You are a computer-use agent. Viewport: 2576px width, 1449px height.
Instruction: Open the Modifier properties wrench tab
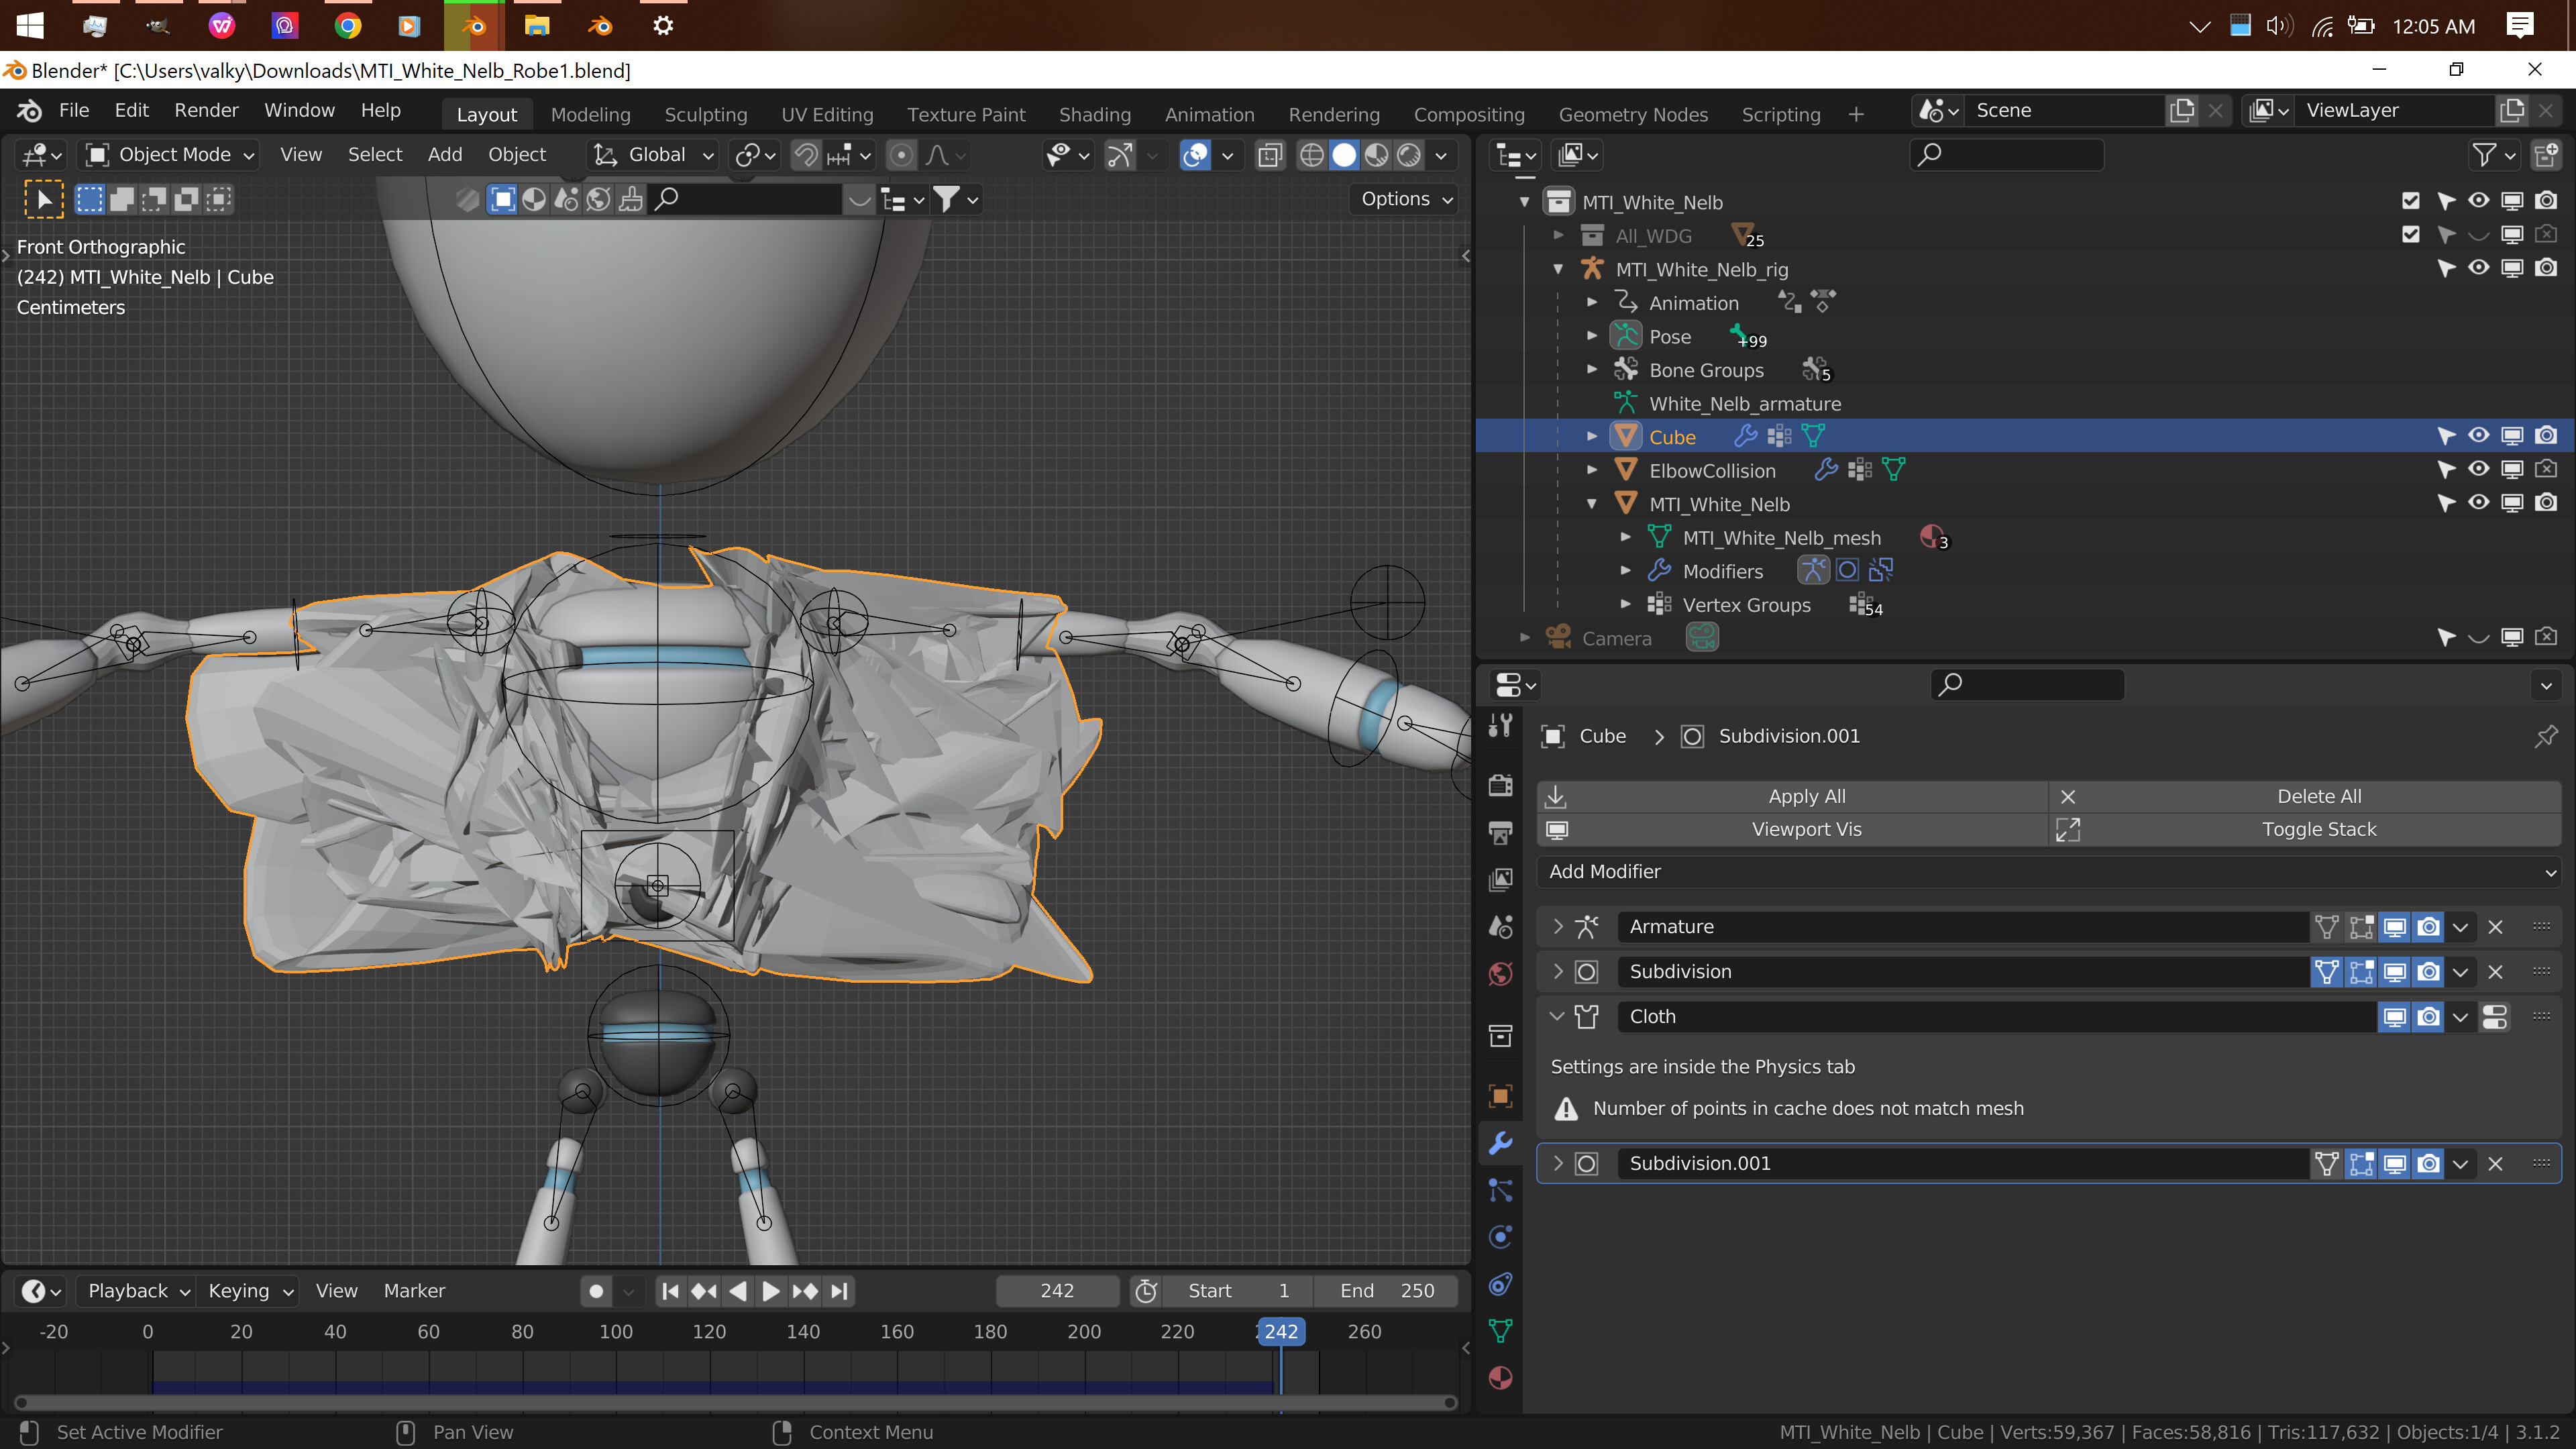tap(1500, 1143)
